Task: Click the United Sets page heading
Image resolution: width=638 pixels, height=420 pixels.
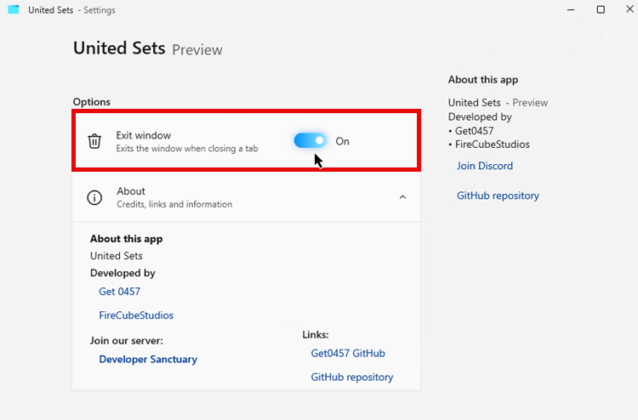Action: click(x=119, y=48)
